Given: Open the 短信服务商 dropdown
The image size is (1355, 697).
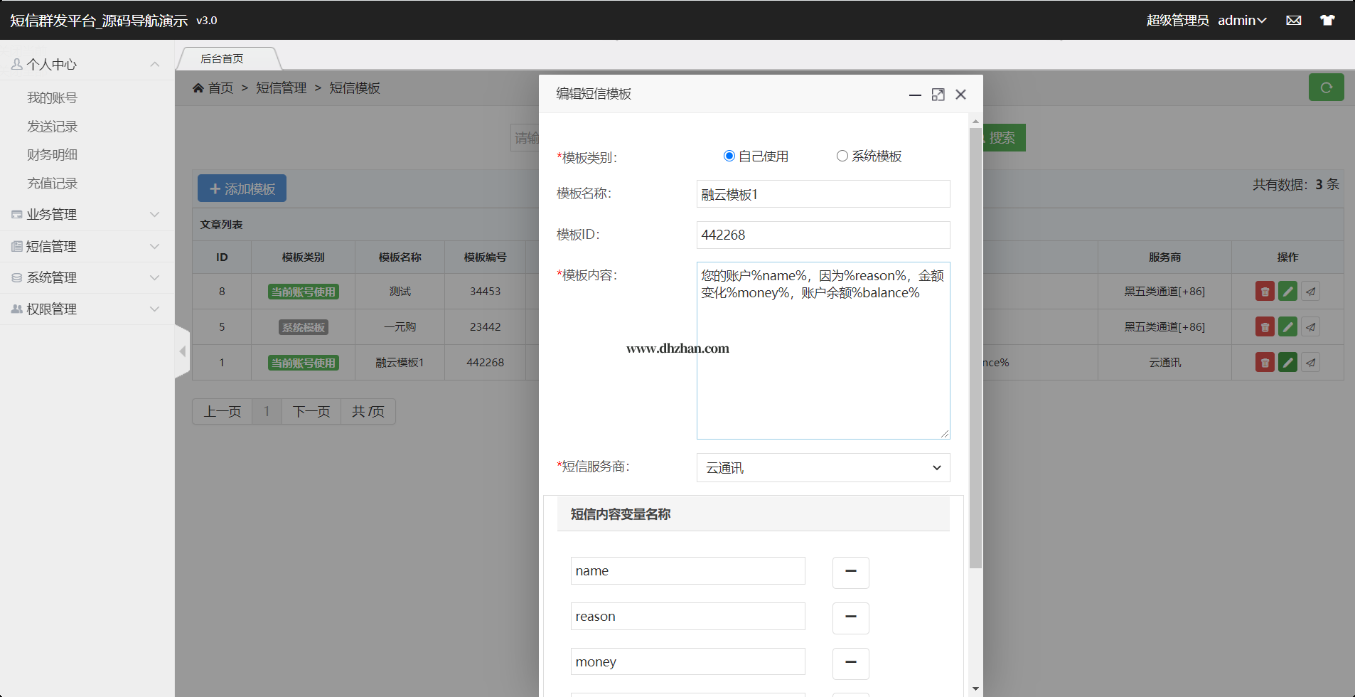Looking at the screenshot, I should point(823,468).
